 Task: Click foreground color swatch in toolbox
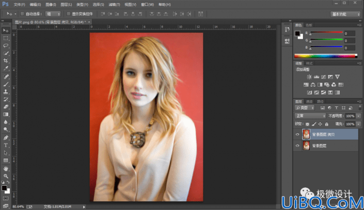(x=4, y=188)
